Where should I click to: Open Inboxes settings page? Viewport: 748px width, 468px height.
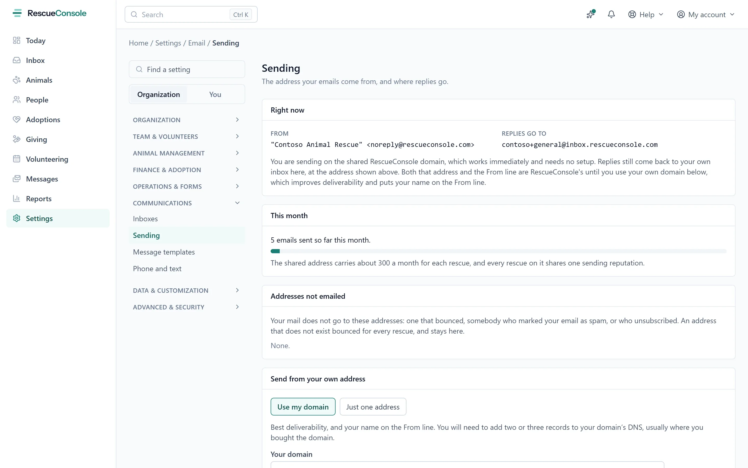(x=187, y=219)
